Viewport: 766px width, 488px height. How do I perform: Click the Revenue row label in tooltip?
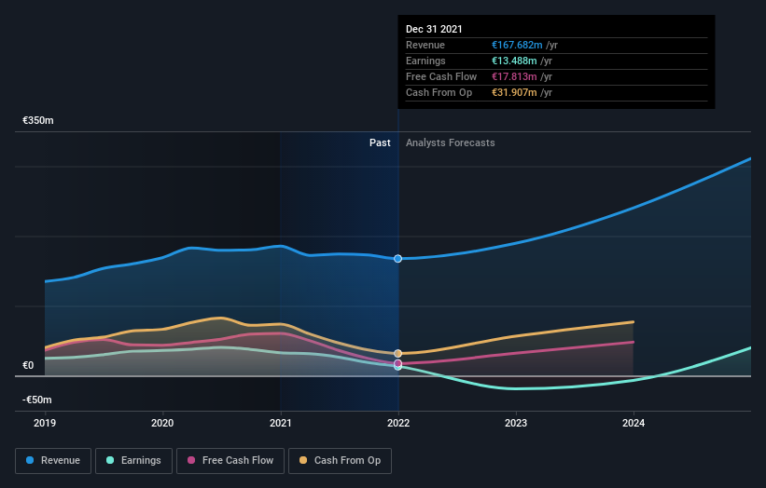coord(425,45)
